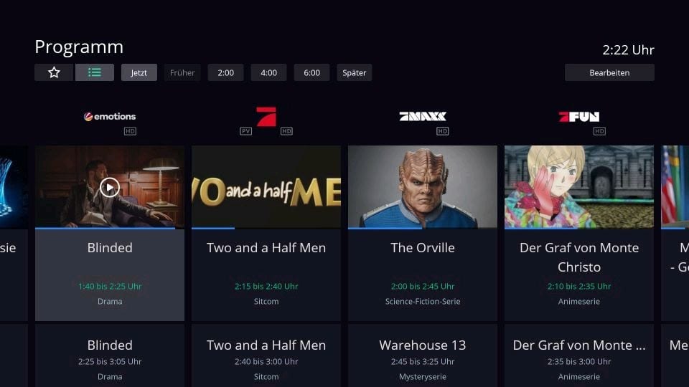Viewport: 689px width, 387px height.
Task: Click the Bearbeiten button
Action: [609, 73]
